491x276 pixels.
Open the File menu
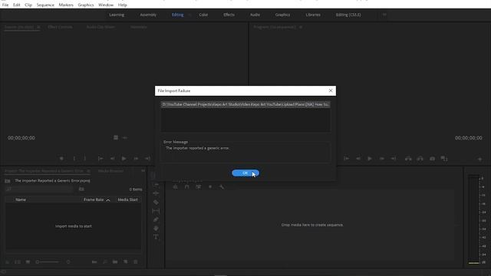(x=5, y=5)
